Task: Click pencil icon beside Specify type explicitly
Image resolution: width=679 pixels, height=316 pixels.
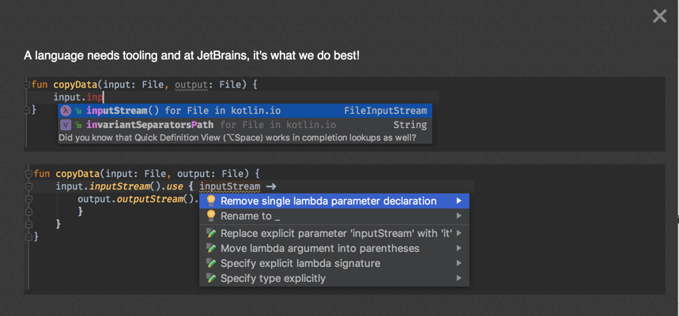Action: [x=211, y=278]
